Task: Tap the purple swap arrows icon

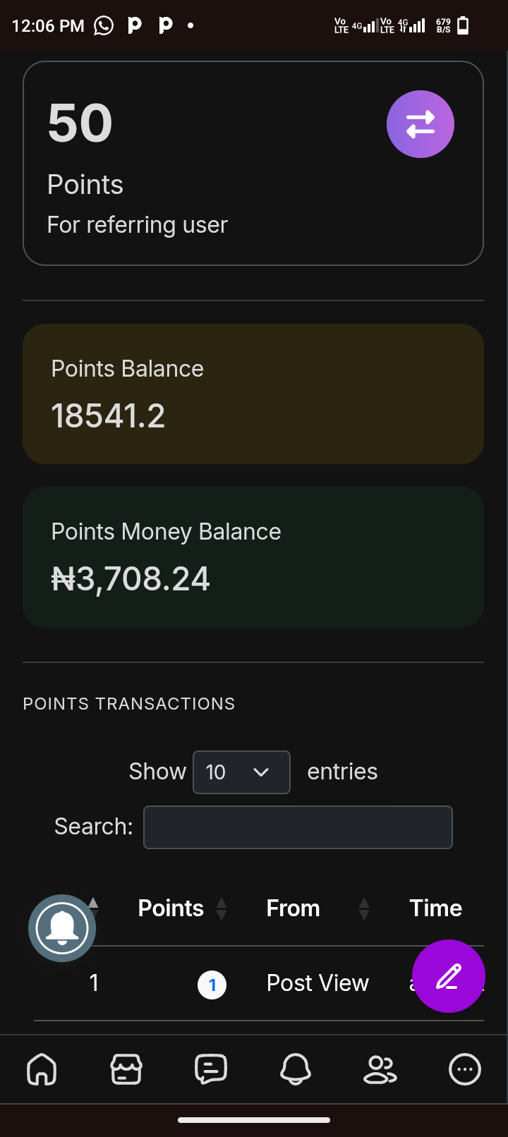Action: coord(420,124)
